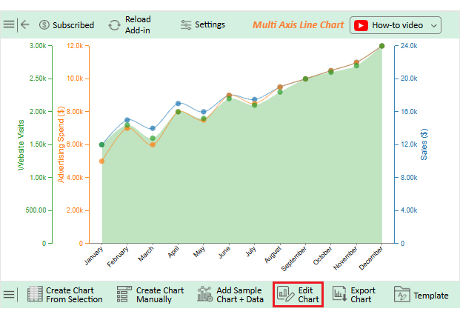The image size is (460, 320).
Task: Click Add Sample Chart + Data icon
Action: point(205,295)
